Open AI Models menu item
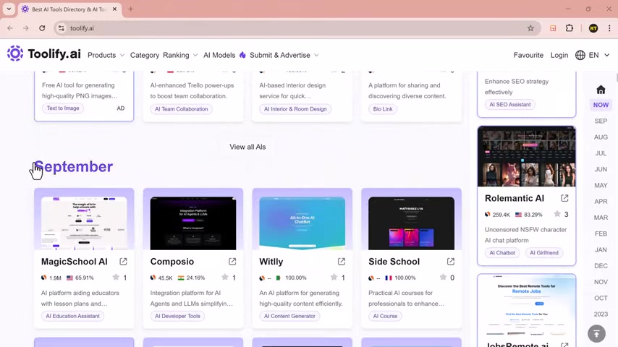The width and height of the screenshot is (618, 347). pyautogui.click(x=219, y=55)
